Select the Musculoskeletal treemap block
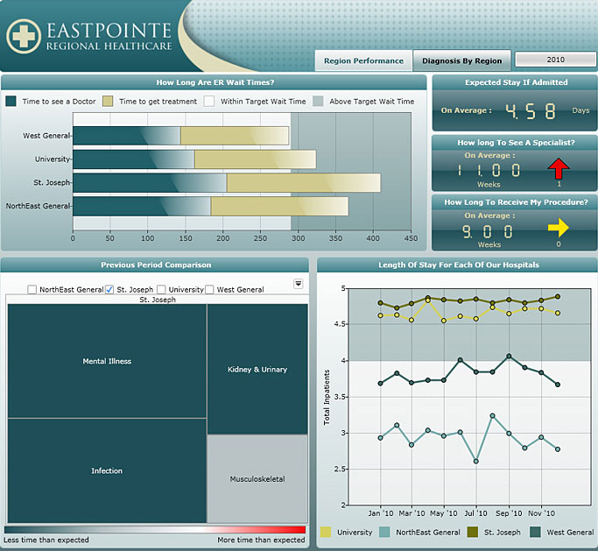This screenshot has width=598, height=551. [x=257, y=478]
